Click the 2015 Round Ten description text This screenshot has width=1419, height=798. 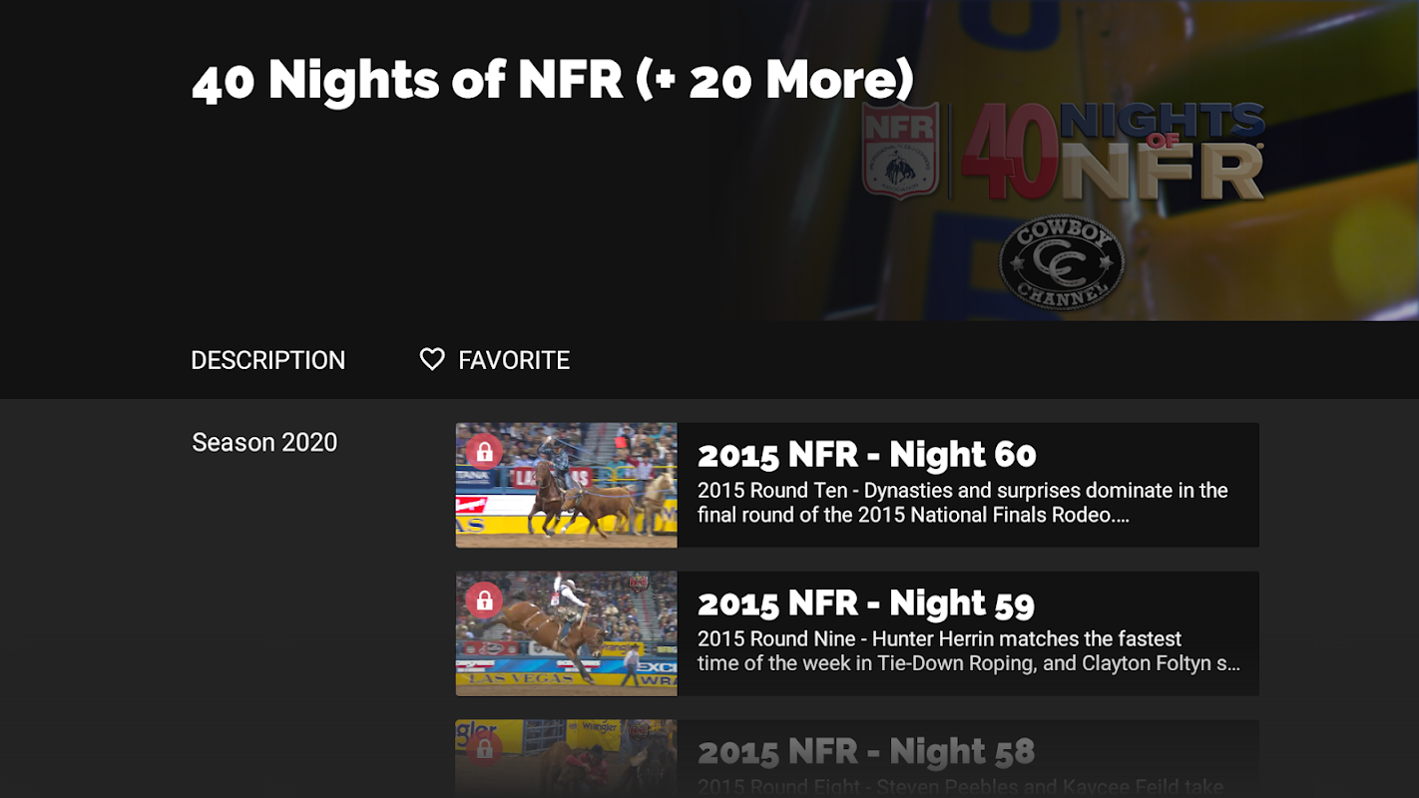962,503
